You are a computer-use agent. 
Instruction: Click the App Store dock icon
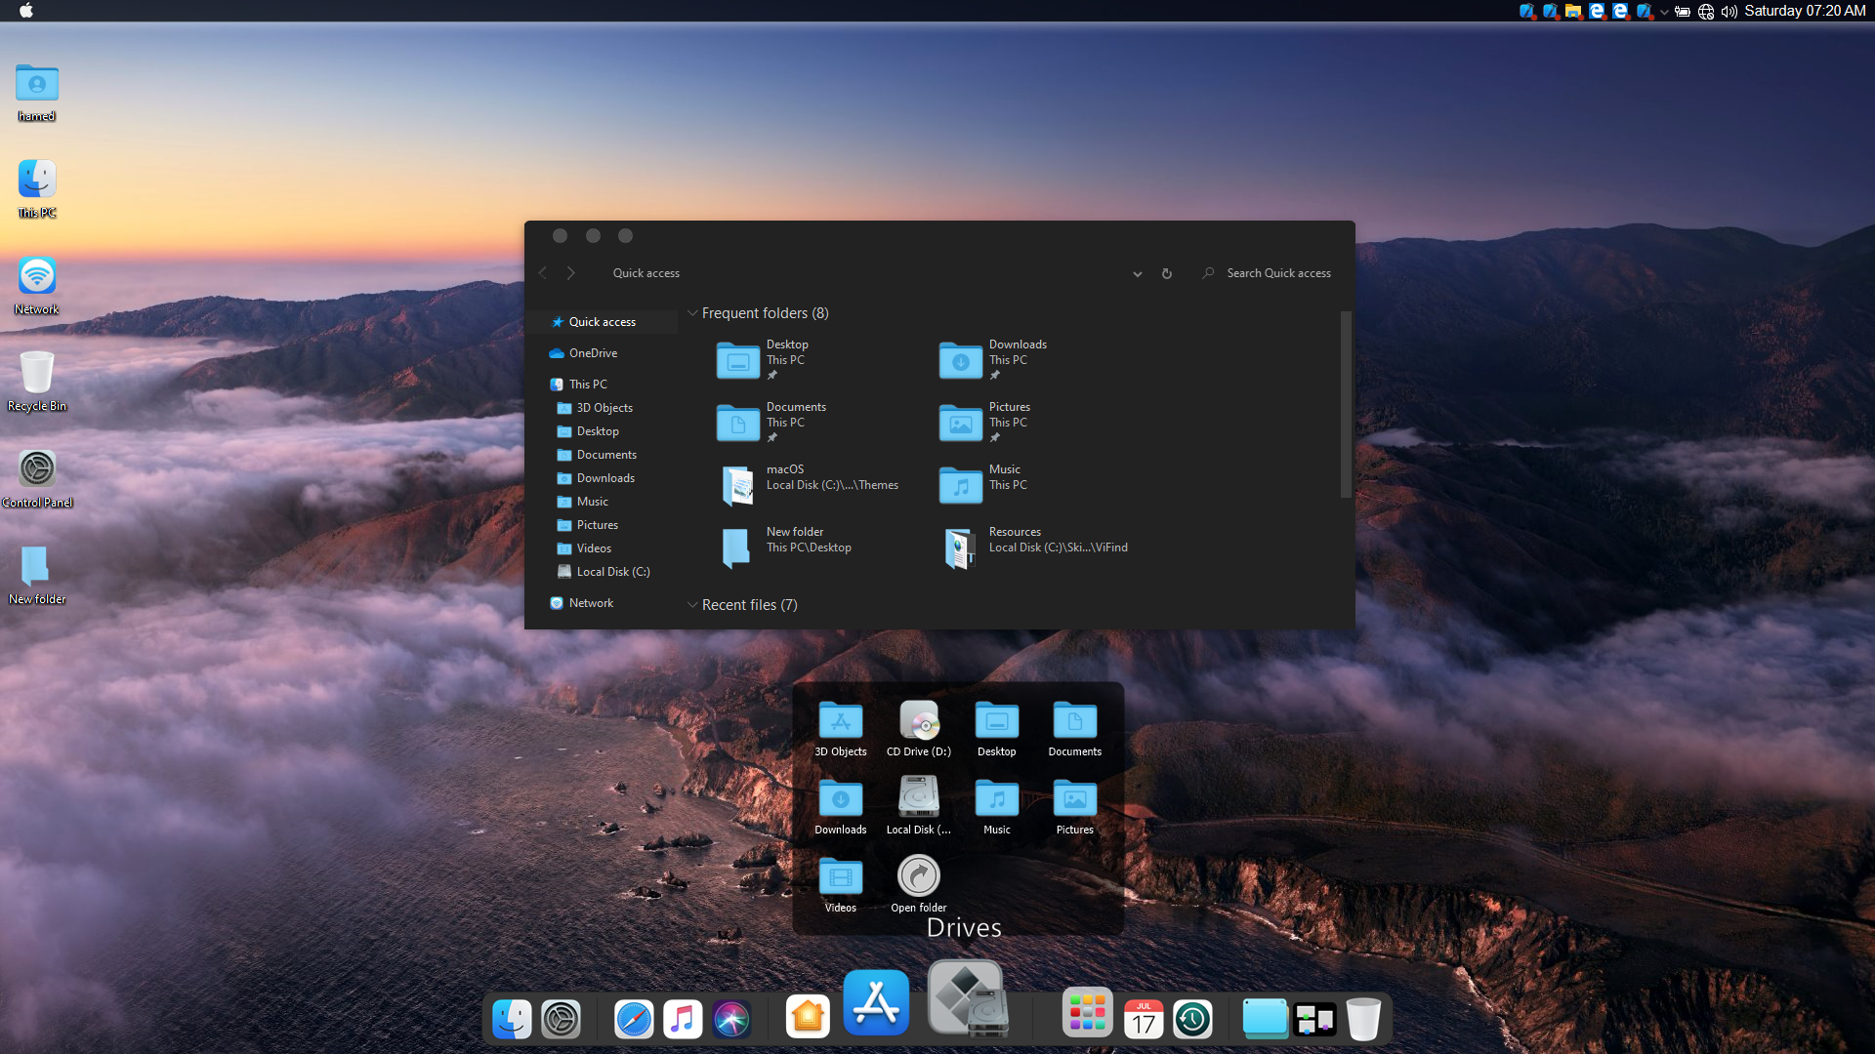point(876,1003)
